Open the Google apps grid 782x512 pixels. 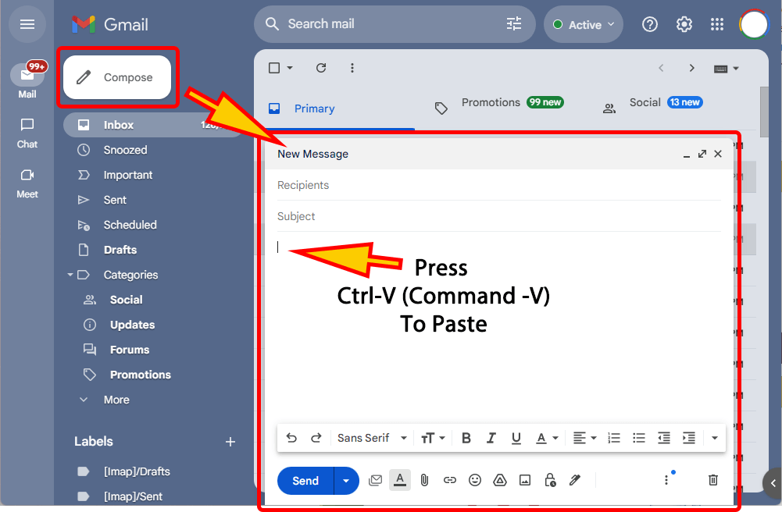[x=716, y=24]
